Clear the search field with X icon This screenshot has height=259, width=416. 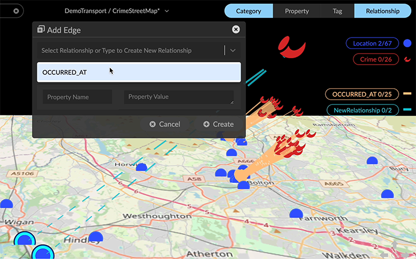[16, 11]
